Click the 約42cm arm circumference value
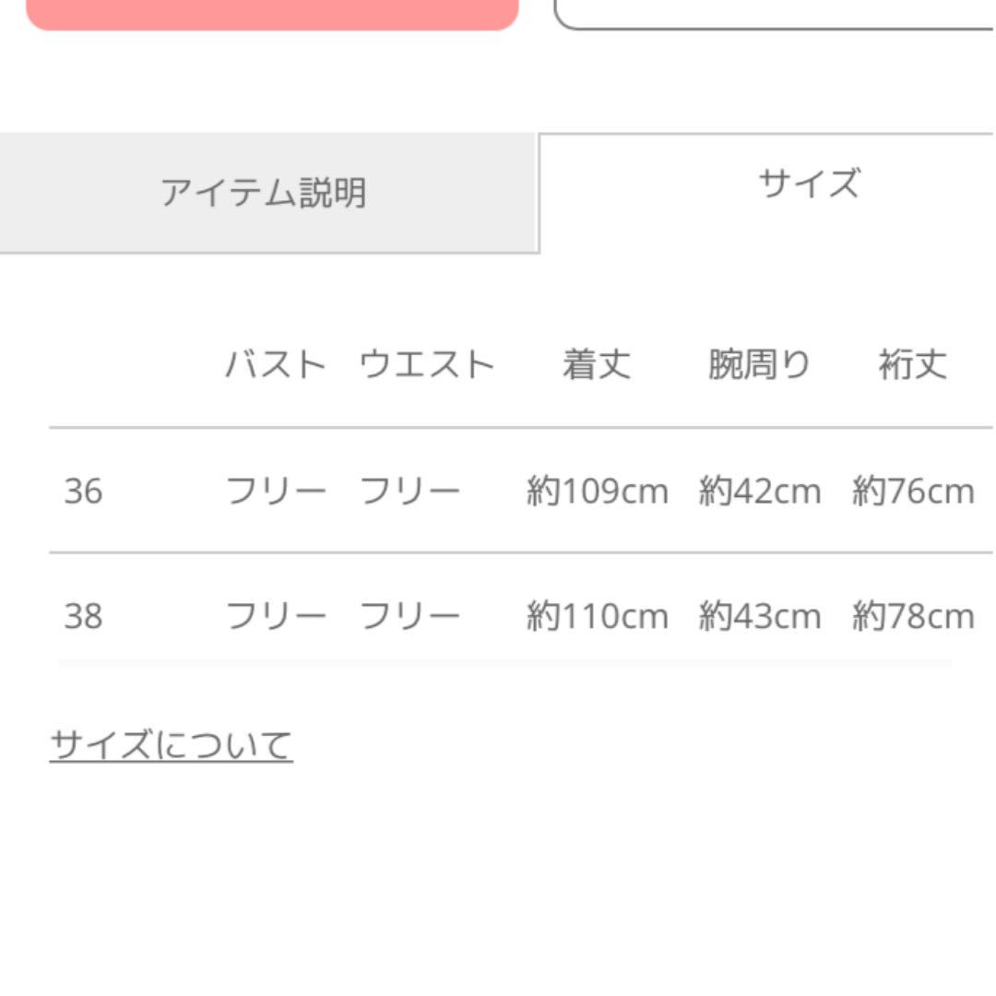Image resolution: width=996 pixels, height=996 pixels. (760, 491)
